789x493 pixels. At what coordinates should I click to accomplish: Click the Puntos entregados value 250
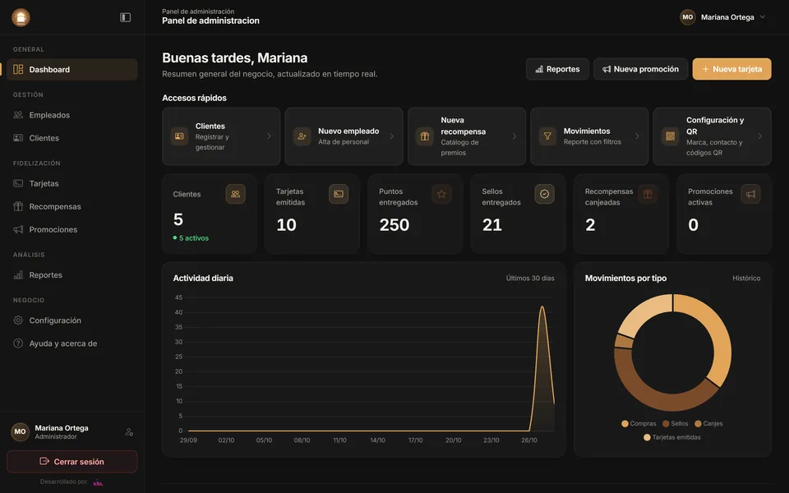click(394, 225)
